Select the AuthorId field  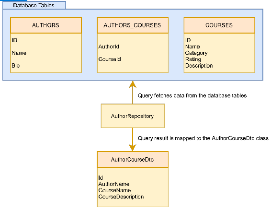pos(109,47)
